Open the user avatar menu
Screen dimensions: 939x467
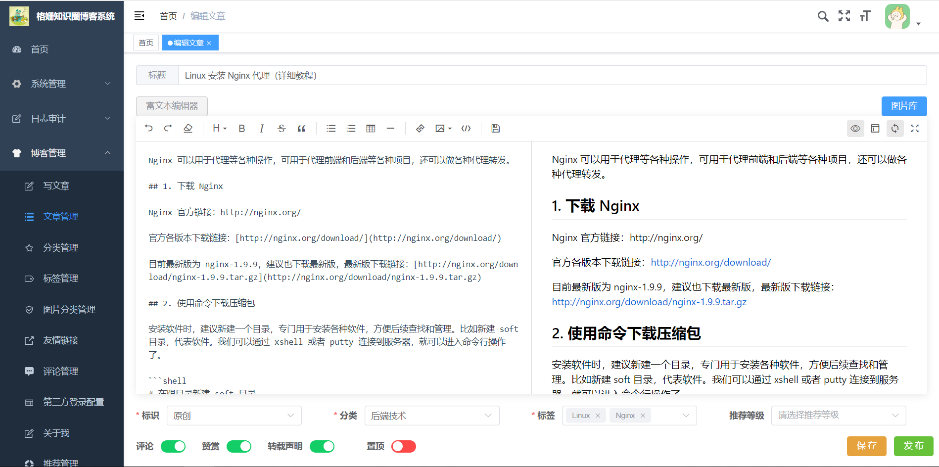[x=902, y=16]
